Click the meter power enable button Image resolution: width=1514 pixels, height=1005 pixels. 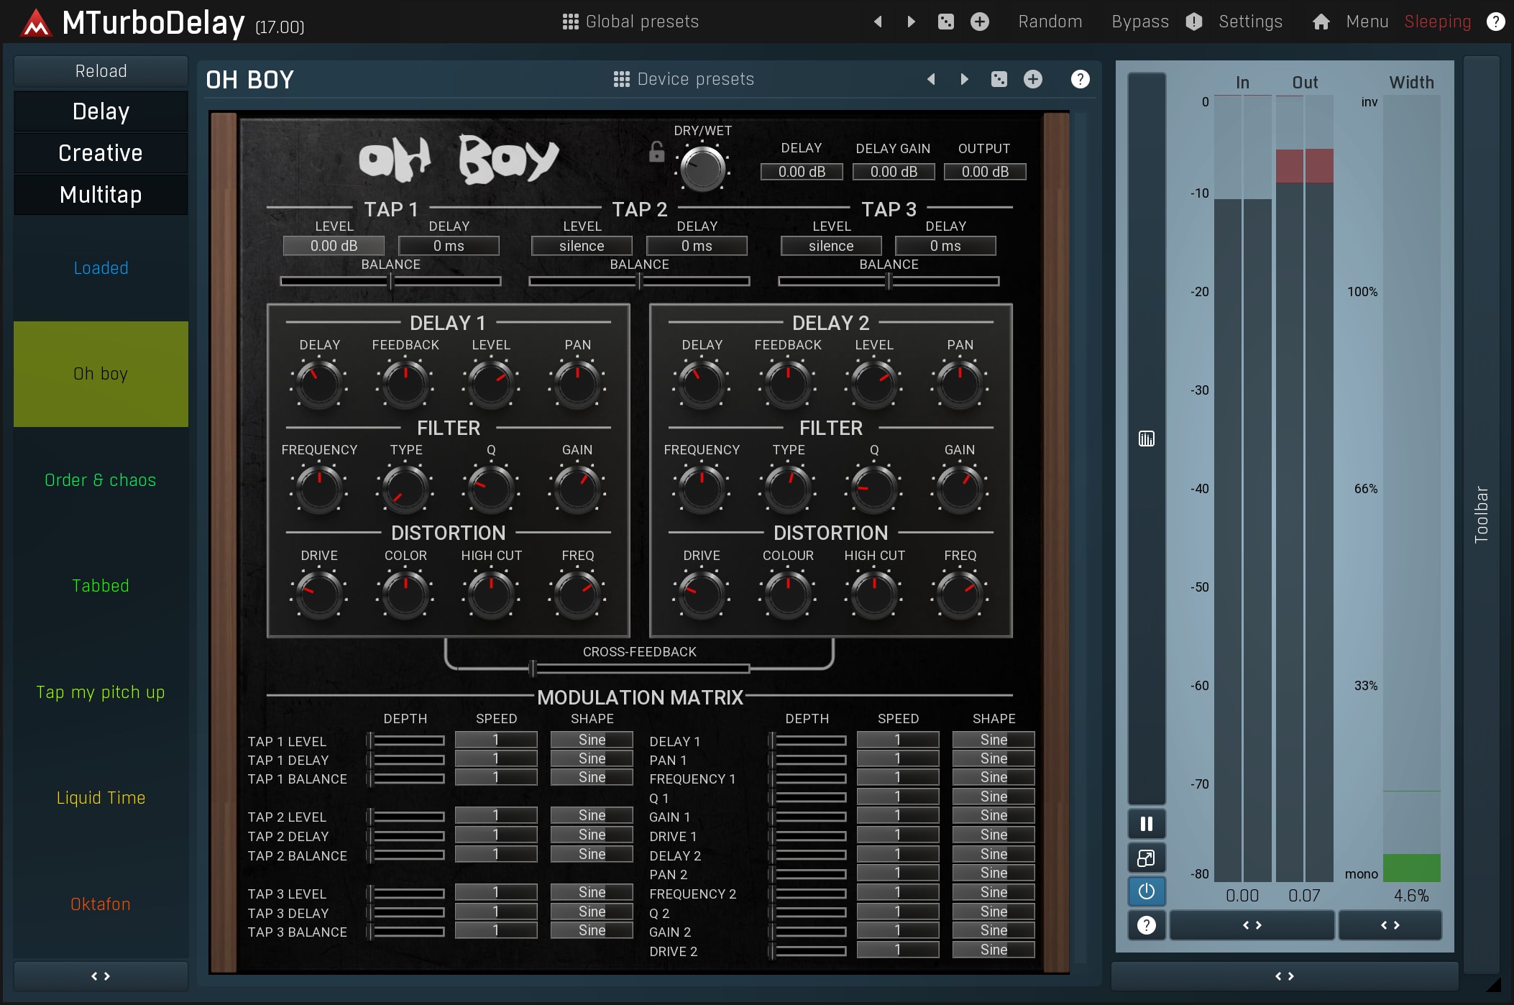[1147, 891]
